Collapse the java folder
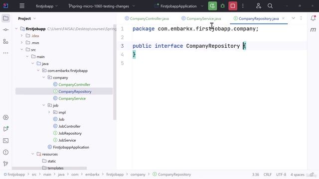Viewport: 319px width, 179px height. (x=33, y=64)
